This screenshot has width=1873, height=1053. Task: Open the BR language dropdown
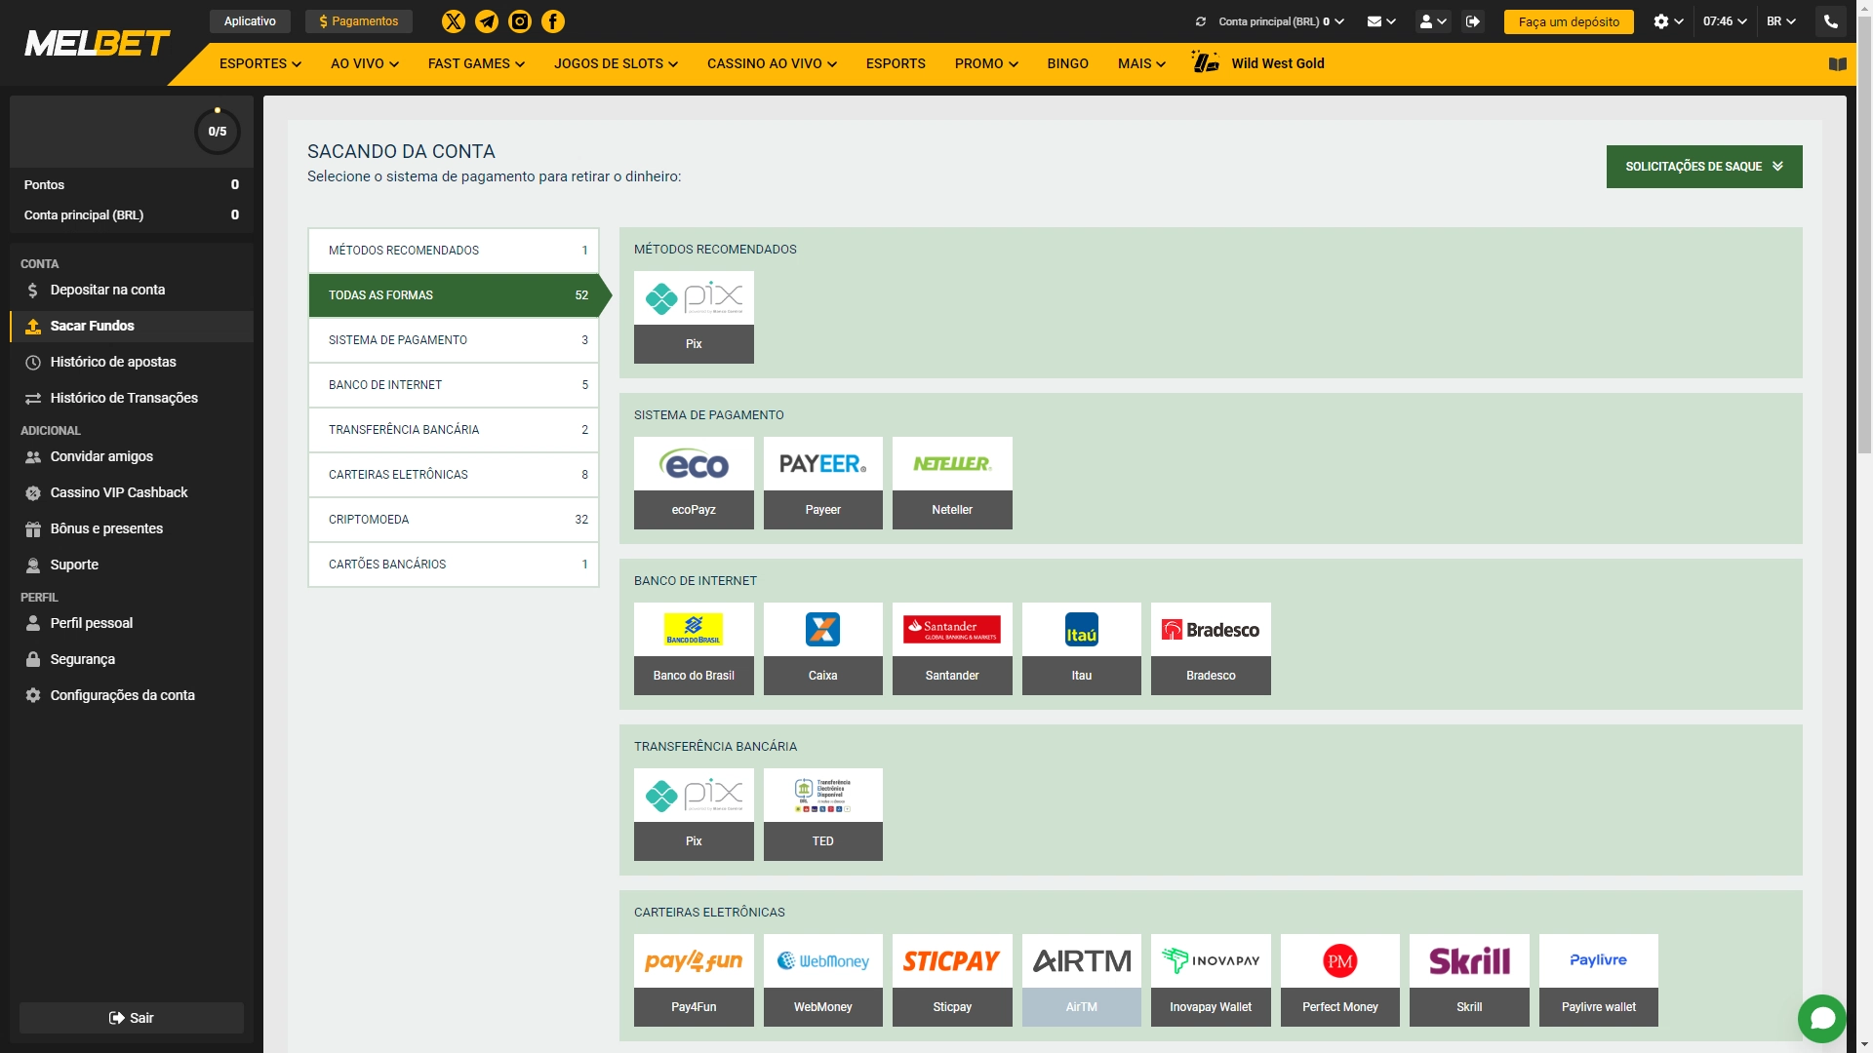(x=1781, y=21)
